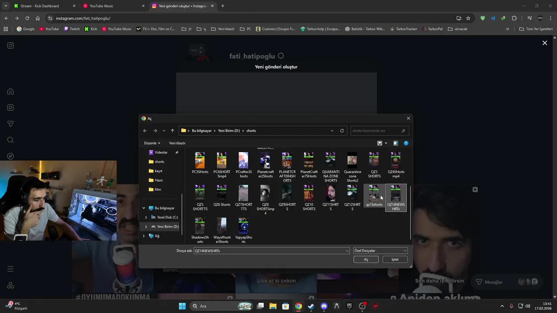This screenshot has width=557, height=313.
Task: Expand the Yerel Disk (C:) node
Action: 146,217
